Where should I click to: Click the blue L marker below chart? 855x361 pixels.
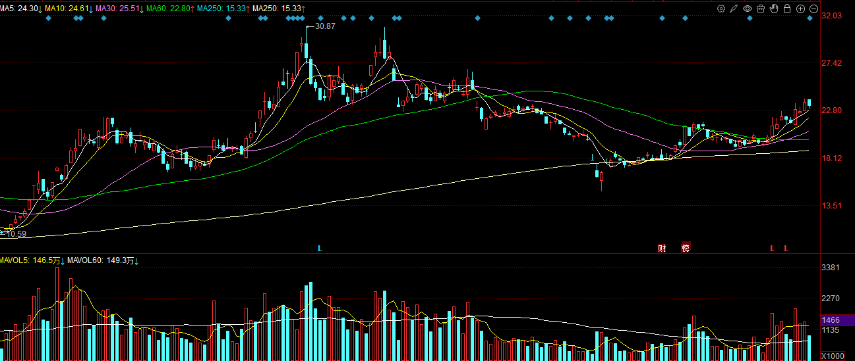click(x=320, y=248)
